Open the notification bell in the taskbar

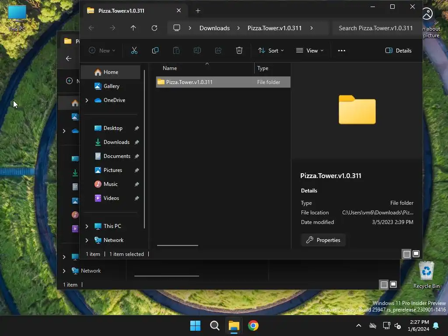click(x=436, y=325)
